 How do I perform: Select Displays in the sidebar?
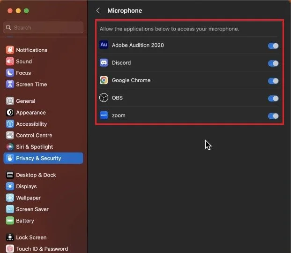(x=43, y=186)
